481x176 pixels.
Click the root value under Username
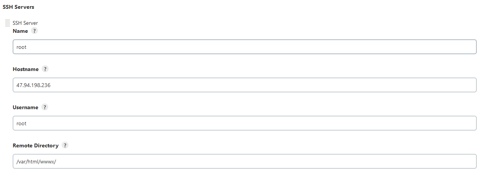pyautogui.click(x=21, y=123)
